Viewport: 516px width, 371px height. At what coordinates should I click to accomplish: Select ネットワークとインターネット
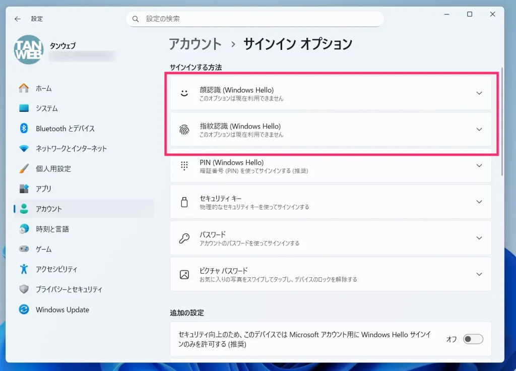click(x=84, y=149)
